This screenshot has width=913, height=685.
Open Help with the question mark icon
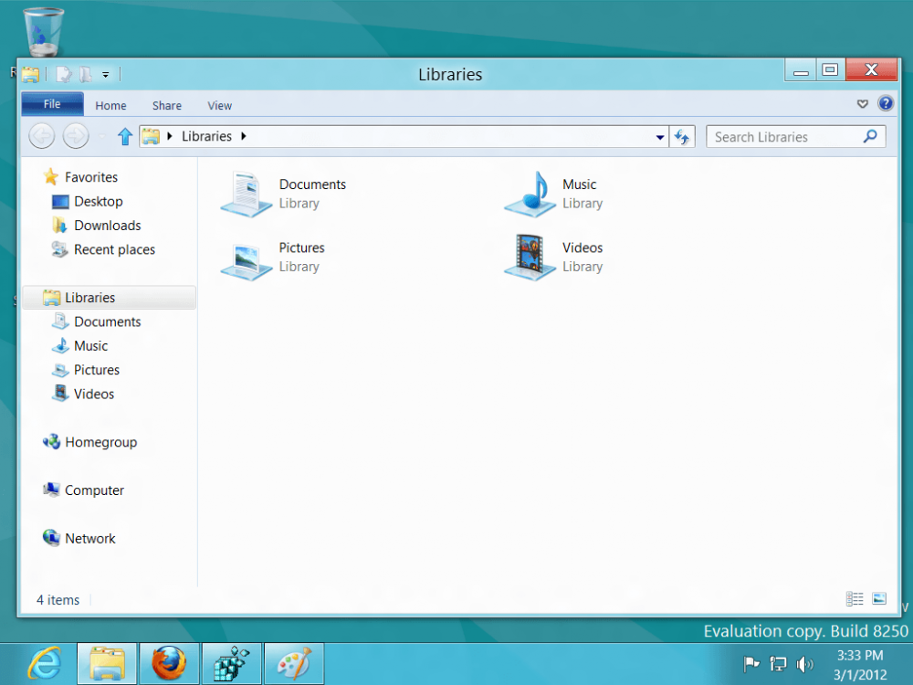pyautogui.click(x=885, y=104)
